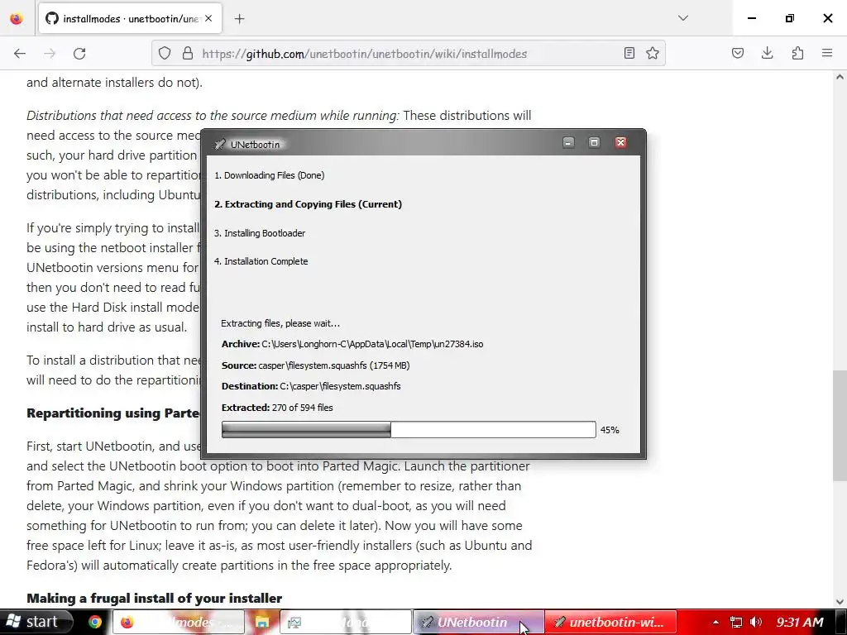Click the page scrollbar down arrow

(x=840, y=602)
